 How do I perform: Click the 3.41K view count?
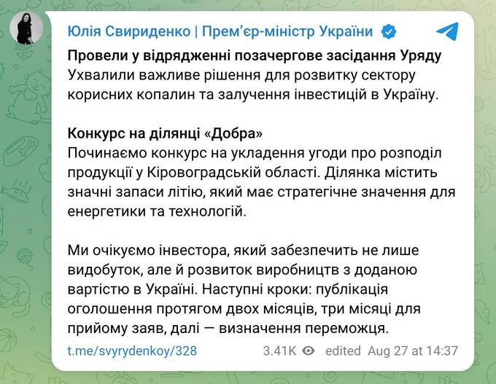point(280,350)
